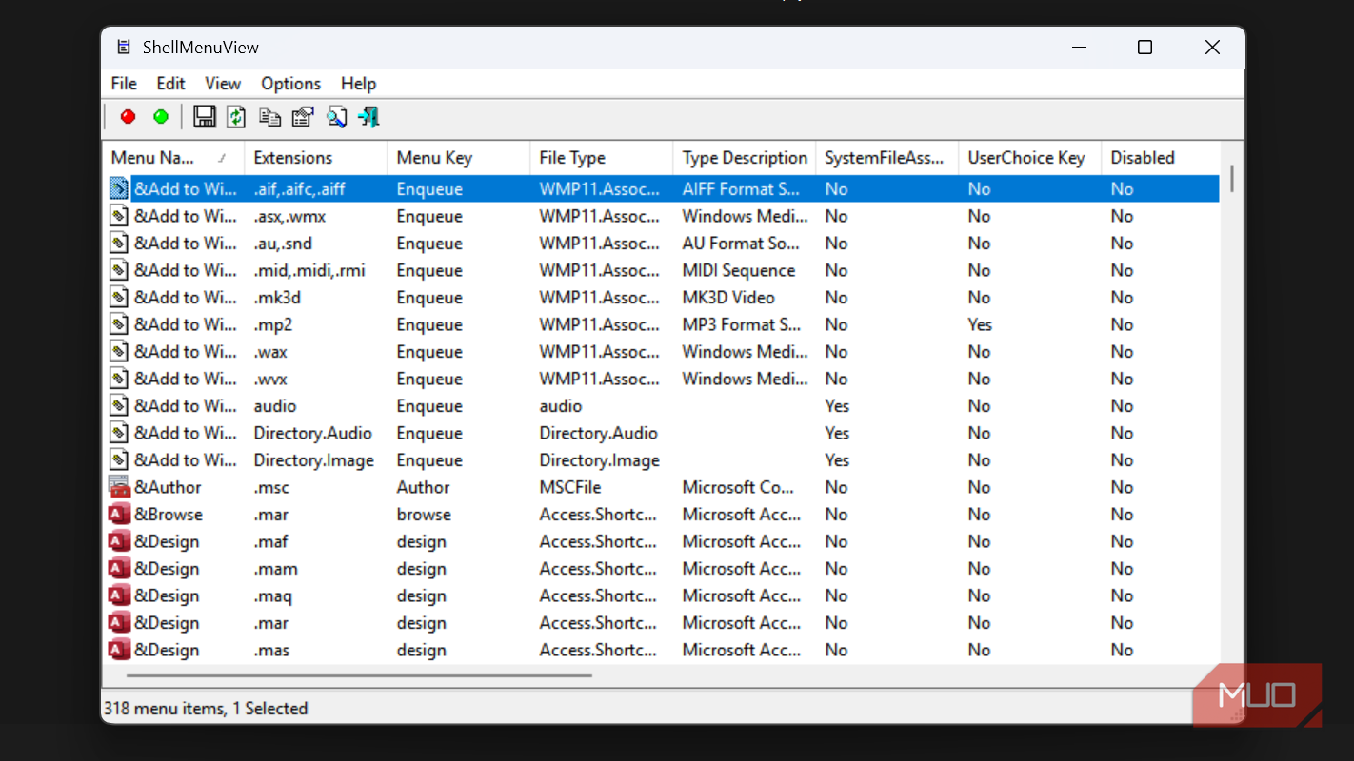Click "318 menu items, 1 Selected" status text

pos(205,709)
